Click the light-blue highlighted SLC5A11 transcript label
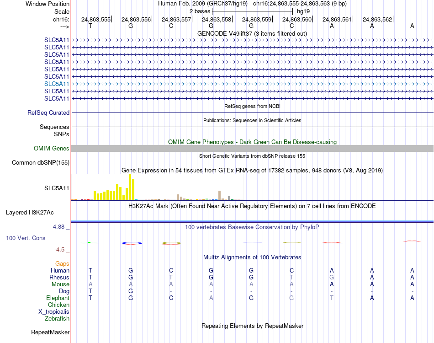 (x=57, y=84)
